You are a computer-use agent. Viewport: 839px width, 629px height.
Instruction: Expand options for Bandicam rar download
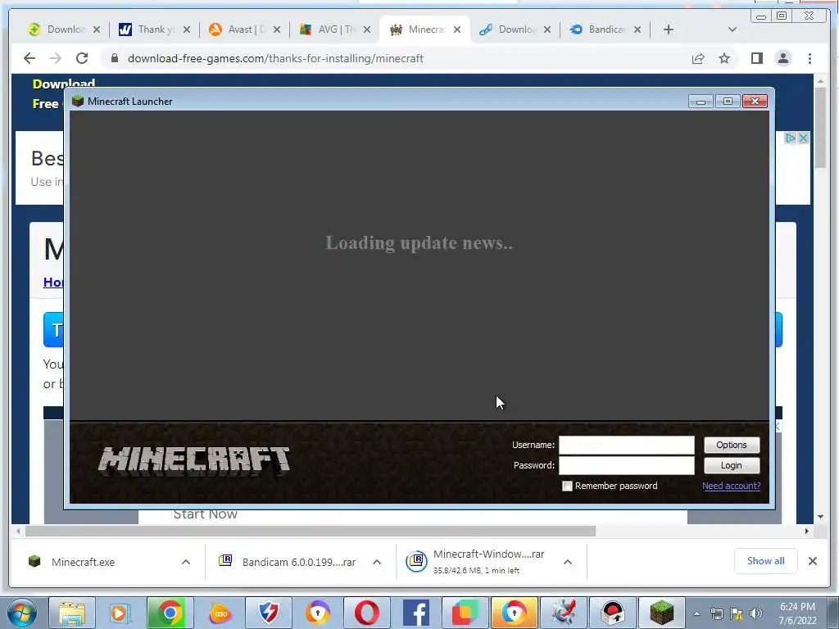(x=377, y=562)
